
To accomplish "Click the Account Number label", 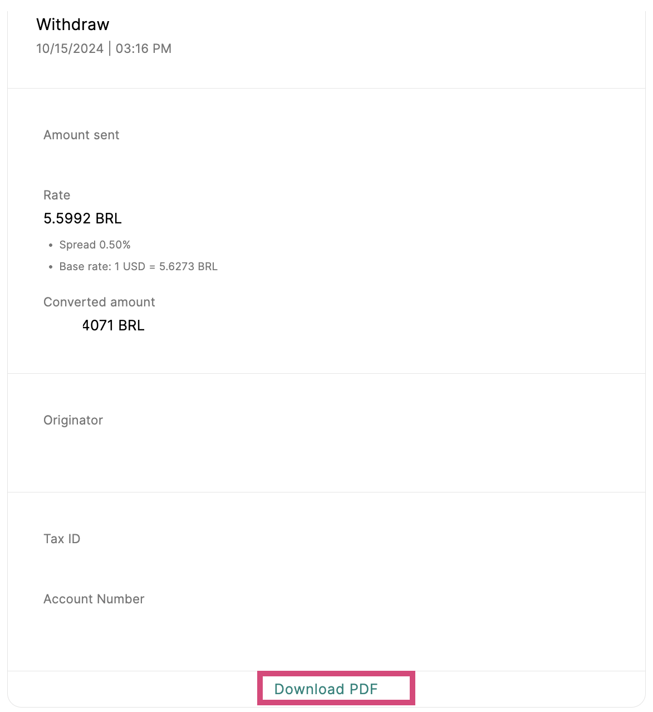I will point(94,599).
